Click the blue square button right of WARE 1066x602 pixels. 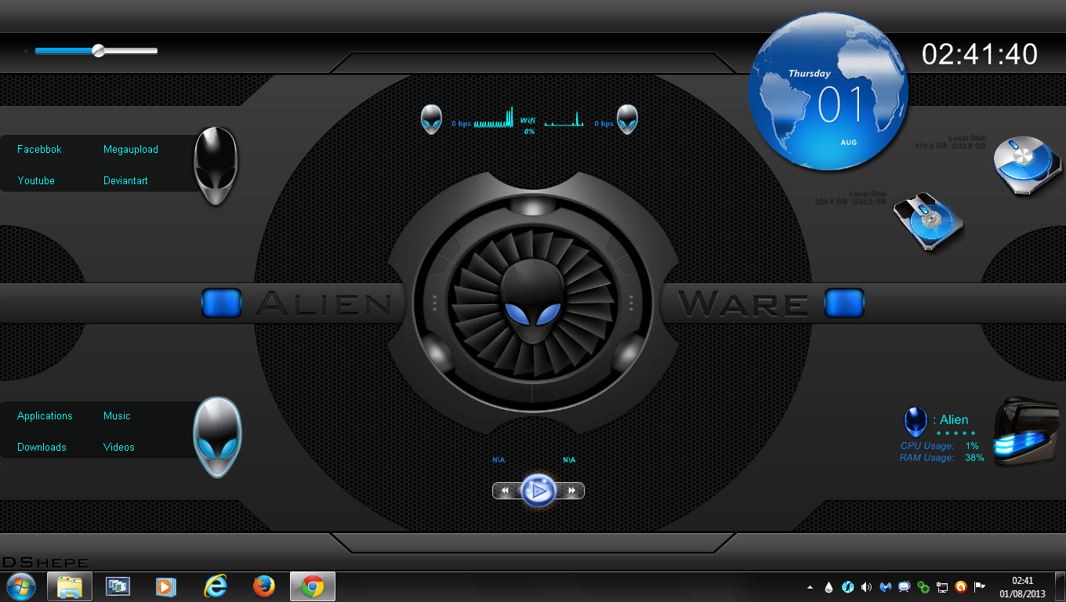844,303
